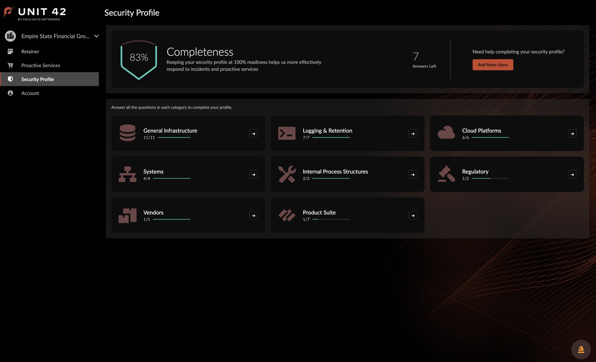This screenshot has width=596, height=362.
Task: Go to Retainer in sidebar
Action: point(30,51)
